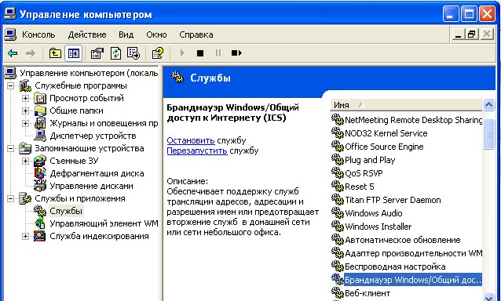Screen dimensions: 501x301
Task: Minimize the inner console window
Action: (x=458, y=34)
